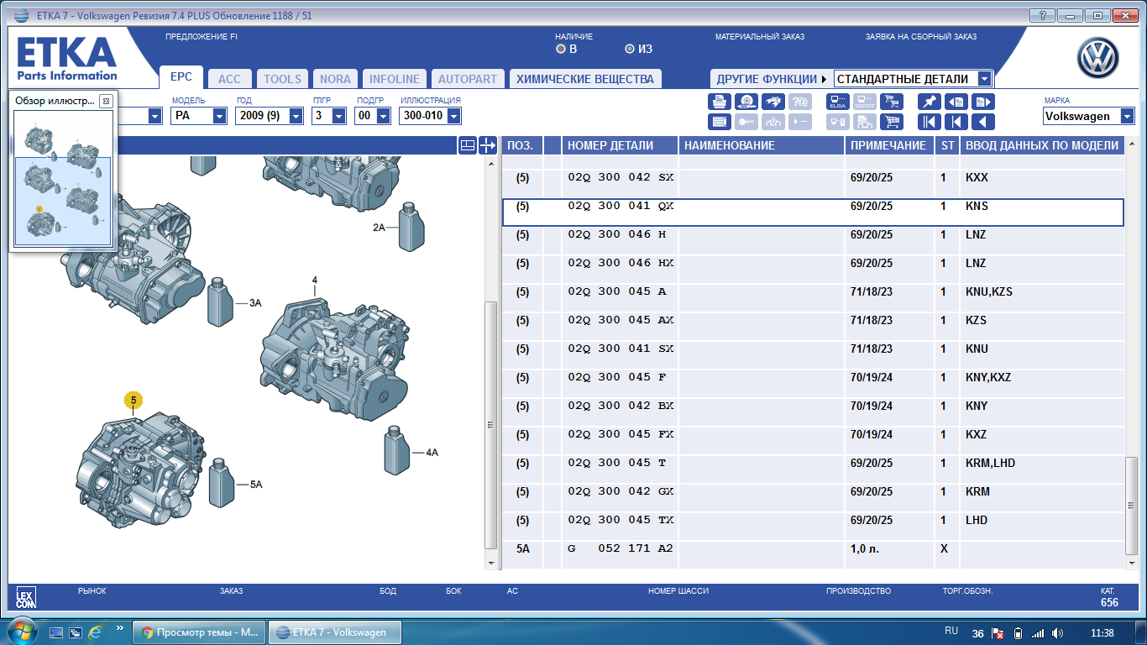1147x645 pixels.
Task: Click the next page document icon
Action: pos(982,102)
